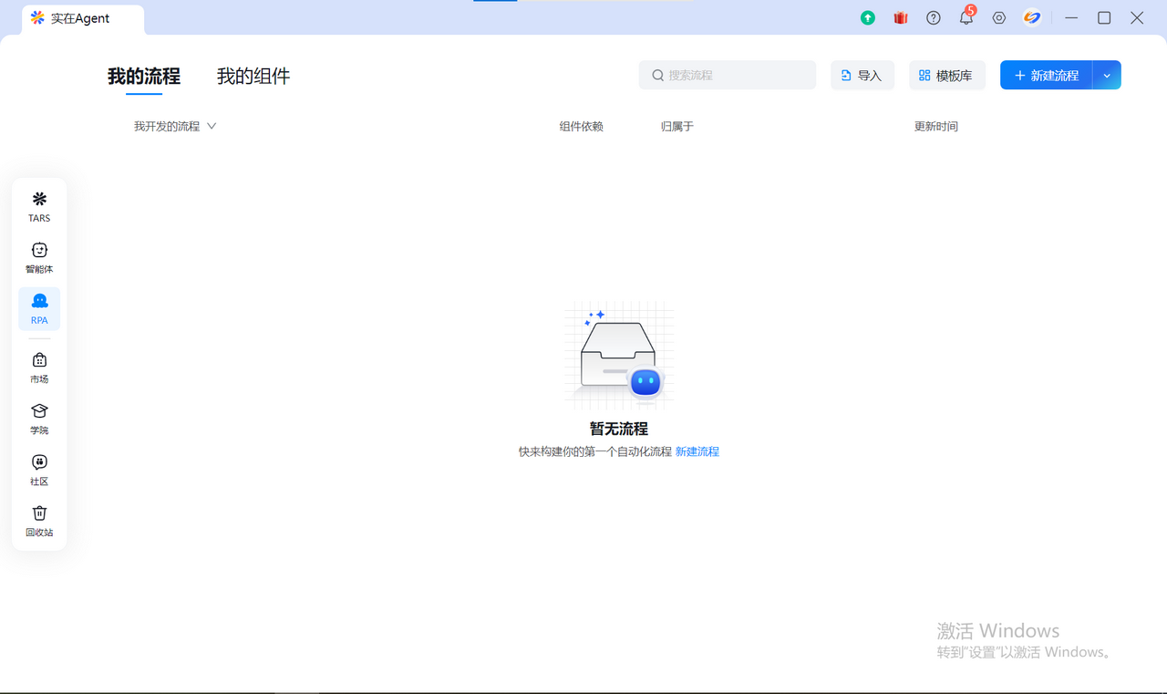Close the 实在Agent window
1167x694 pixels.
pos(1137,17)
